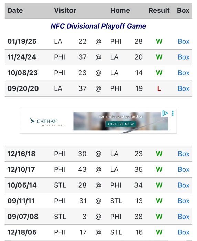This screenshot has width=197, height=241.
Task: Open the Box link for the 09/07/08 game
Action: click(184, 217)
